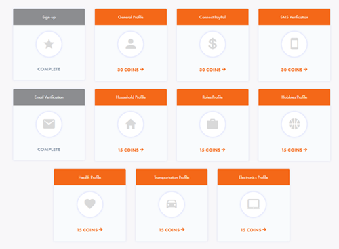Open the General Profile orange header
Screen dimensions: 339x249
tap(131, 17)
